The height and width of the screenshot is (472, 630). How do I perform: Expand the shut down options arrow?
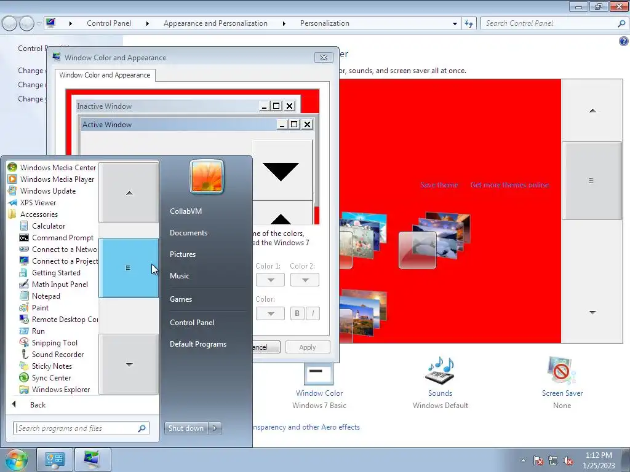tap(215, 428)
